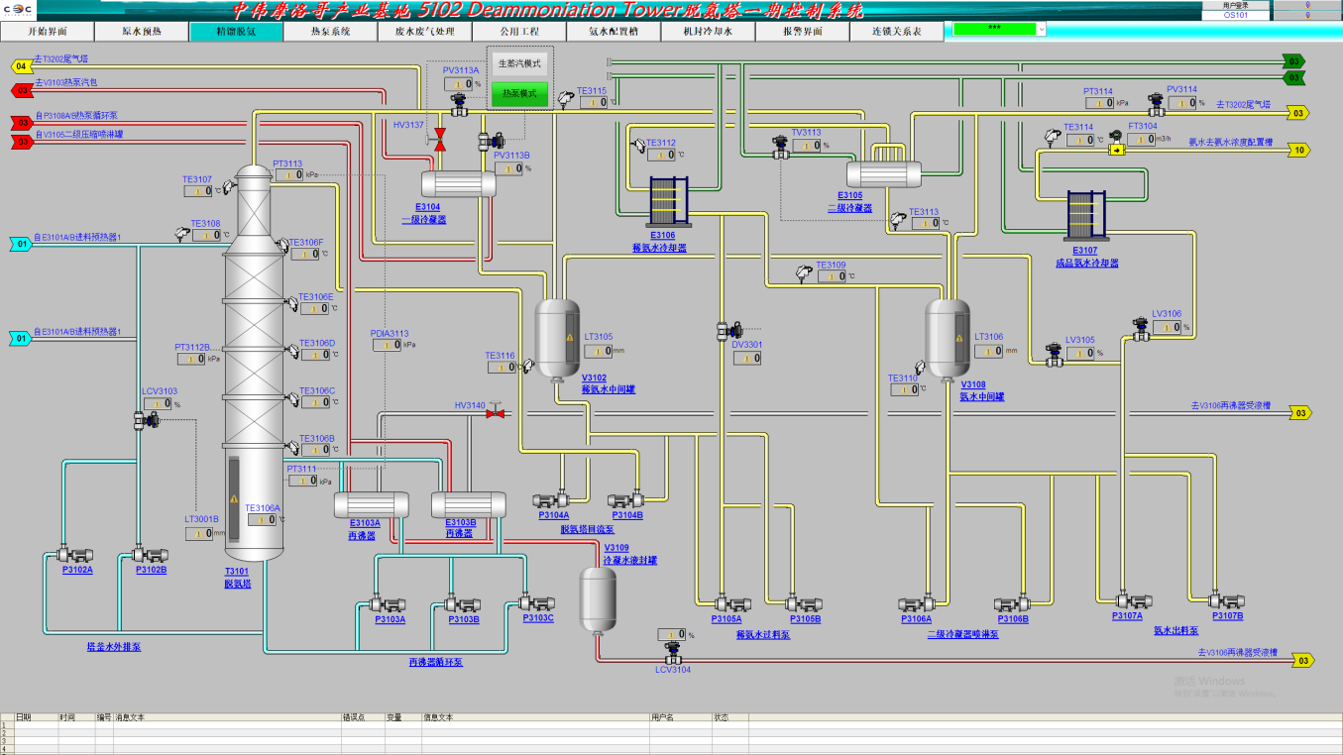Open the 稀氨水过料泵 link

tap(763, 634)
